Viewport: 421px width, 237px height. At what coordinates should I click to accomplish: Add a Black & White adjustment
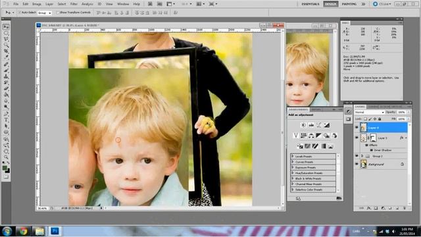coord(318,136)
